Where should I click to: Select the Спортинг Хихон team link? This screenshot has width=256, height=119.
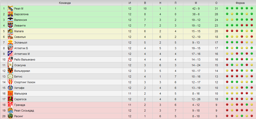tap(25, 82)
